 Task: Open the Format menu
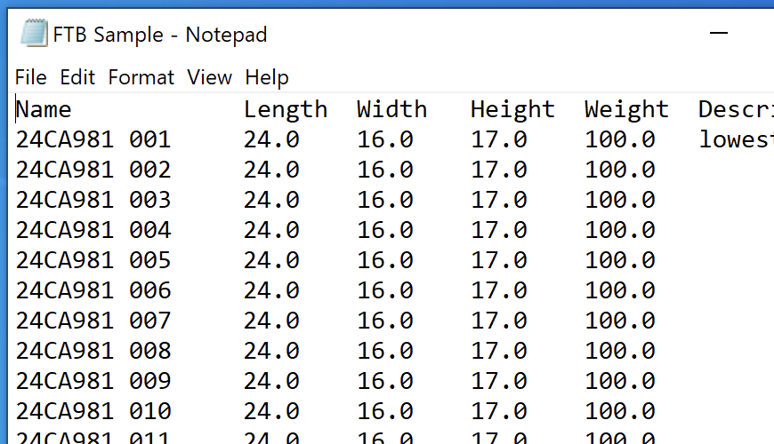[x=141, y=78]
